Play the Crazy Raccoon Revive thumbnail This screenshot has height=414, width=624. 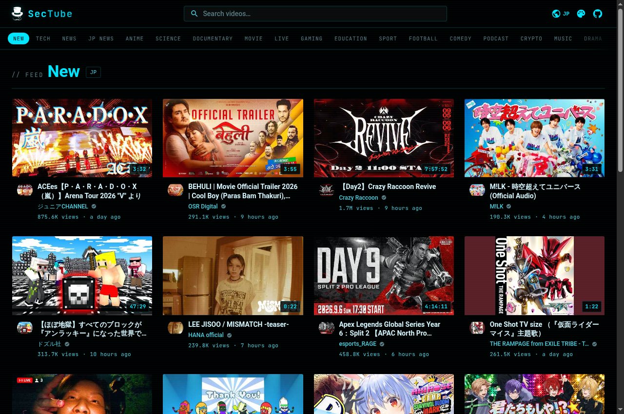point(384,138)
